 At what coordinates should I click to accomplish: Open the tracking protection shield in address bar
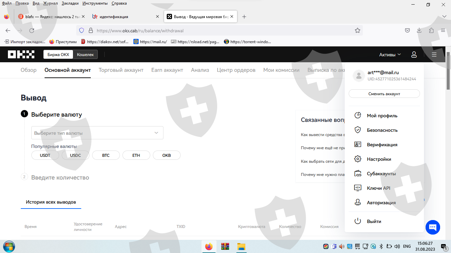click(82, 31)
